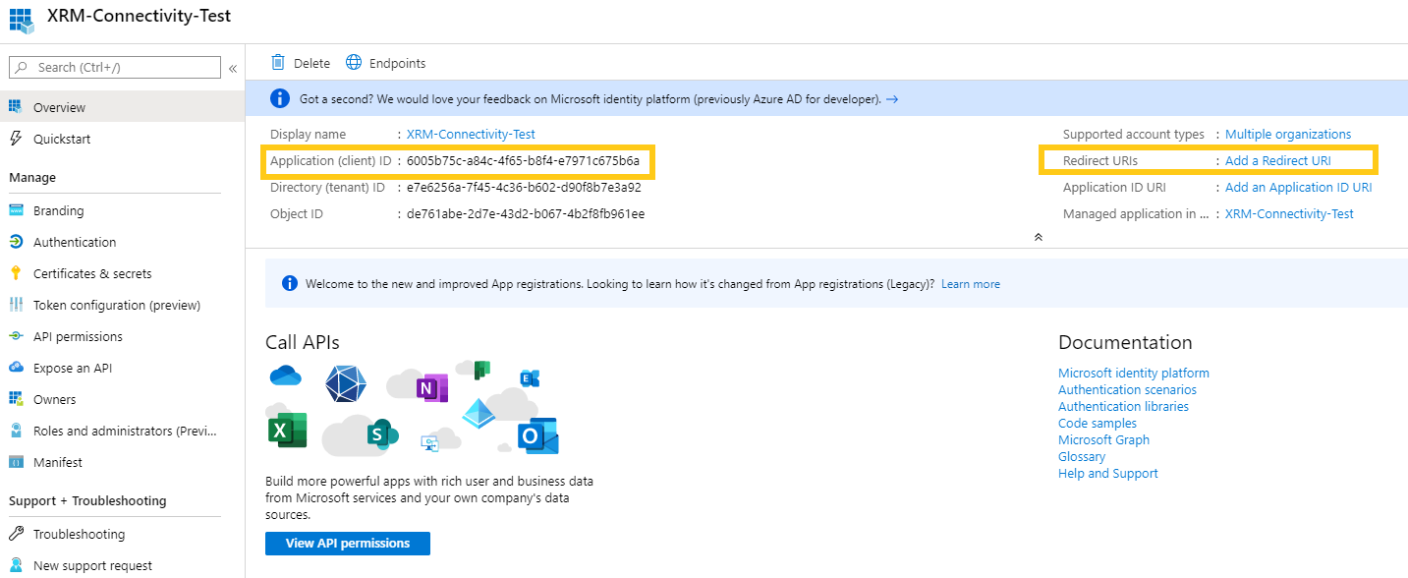The width and height of the screenshot is (1408, 578).
Task: Click the Troubleshooting wrench icon
Action: click(x=16, y=534)
